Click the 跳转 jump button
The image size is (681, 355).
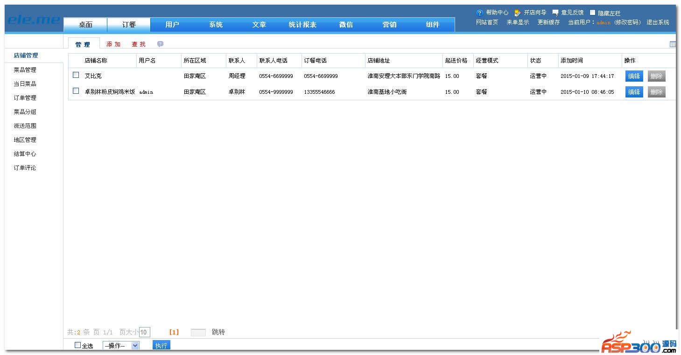218,332
